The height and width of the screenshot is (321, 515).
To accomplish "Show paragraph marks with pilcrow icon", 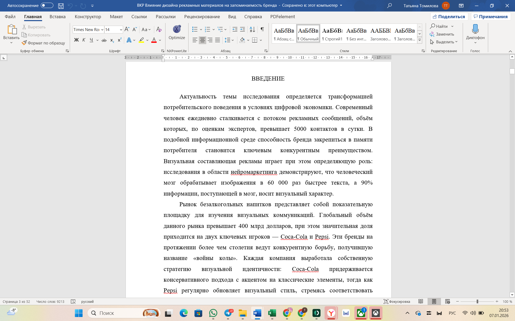I will [262, 29].
